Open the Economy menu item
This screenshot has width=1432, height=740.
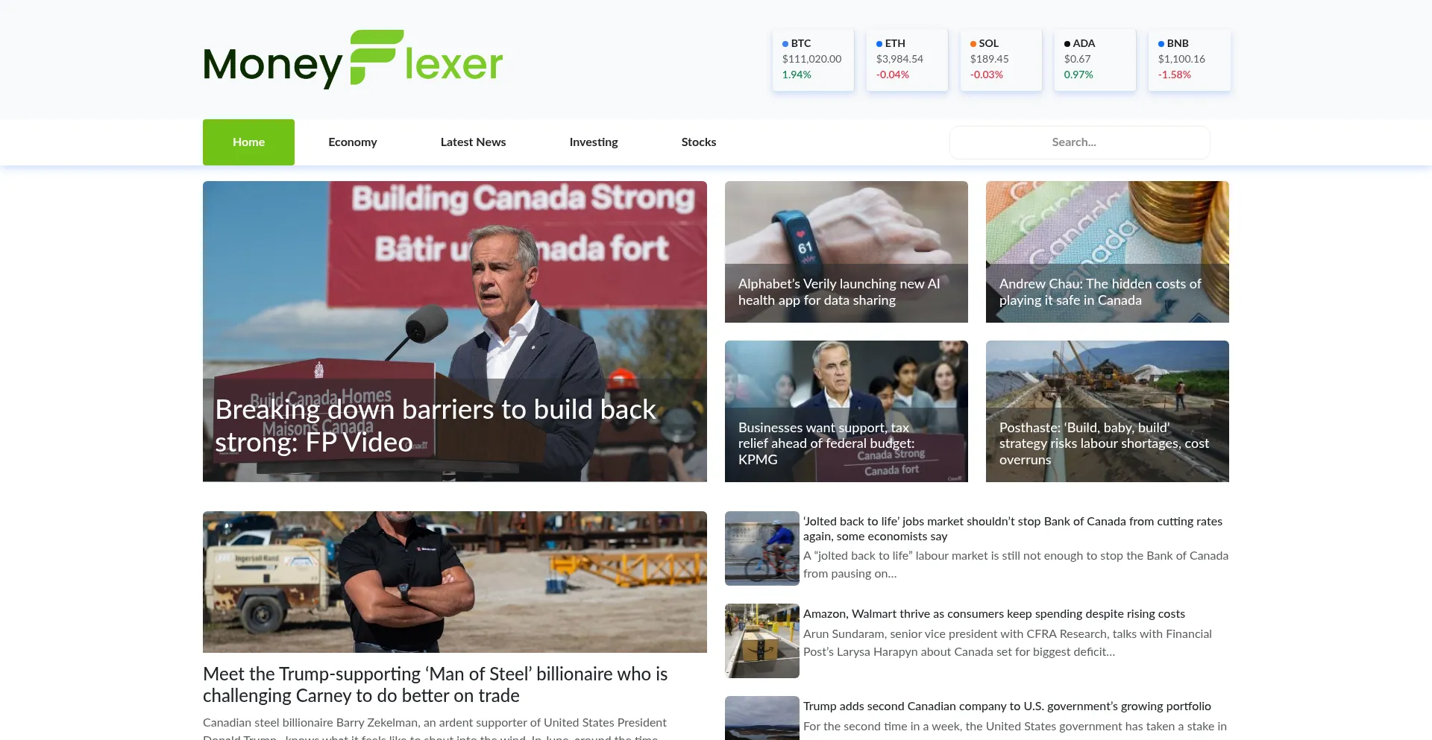coord(353,142)
